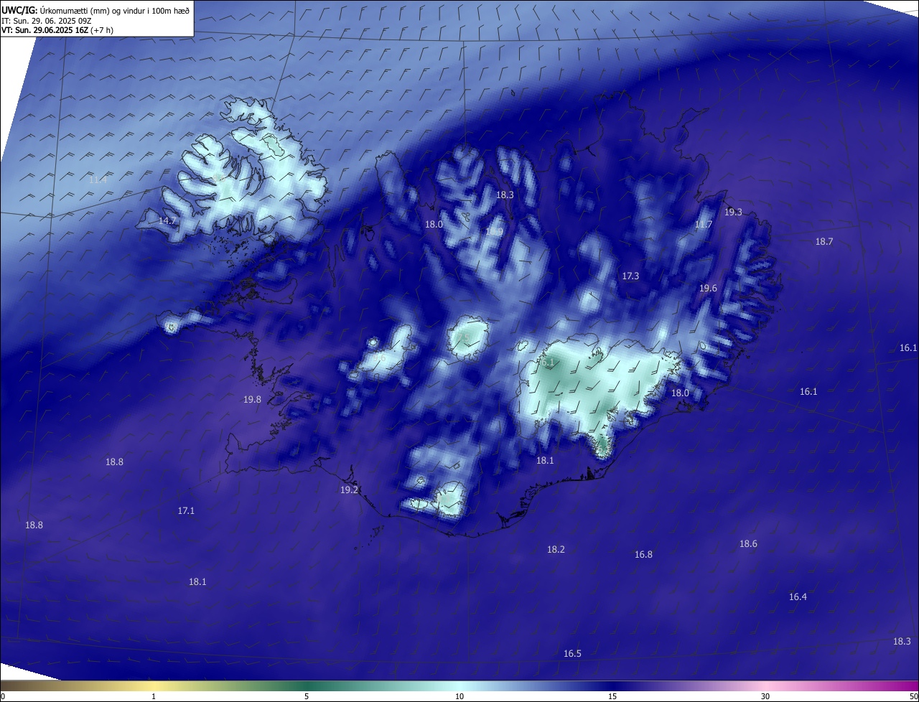Pick the yellow section of the color scale
Viewport: 919px width, 702px height.
pos(154,685)
